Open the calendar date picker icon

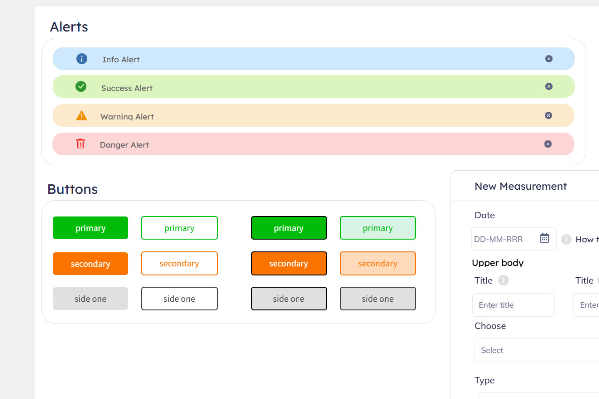coord(545,238)
